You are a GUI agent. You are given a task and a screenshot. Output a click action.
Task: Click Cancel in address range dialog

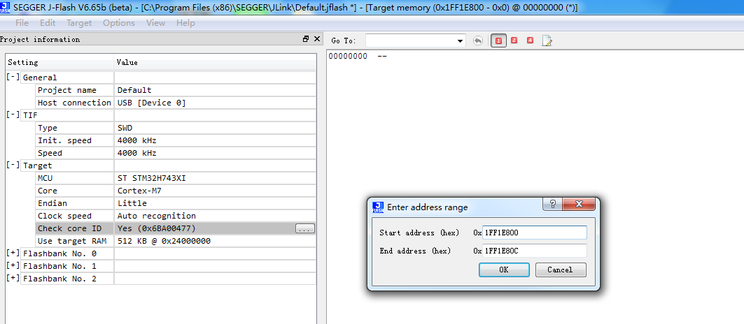561,270
